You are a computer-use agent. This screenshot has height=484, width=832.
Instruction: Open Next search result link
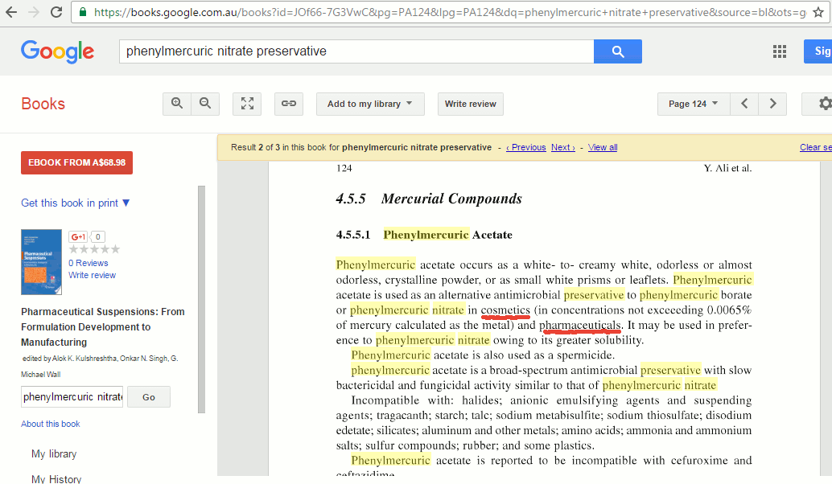pos(563,147)
